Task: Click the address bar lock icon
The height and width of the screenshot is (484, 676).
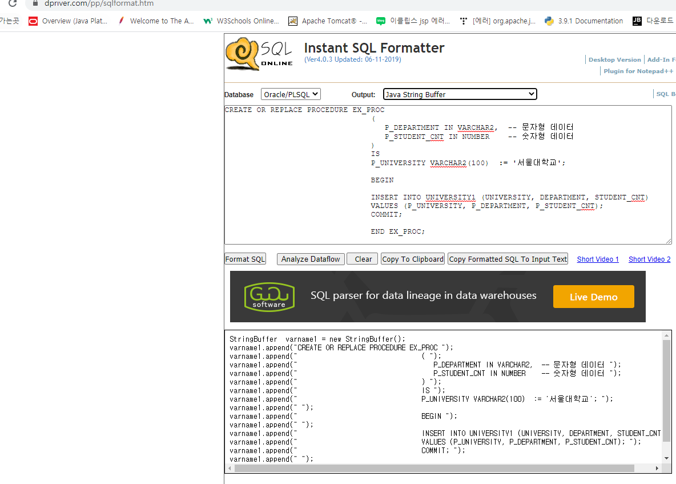Action: coord(35,3)
